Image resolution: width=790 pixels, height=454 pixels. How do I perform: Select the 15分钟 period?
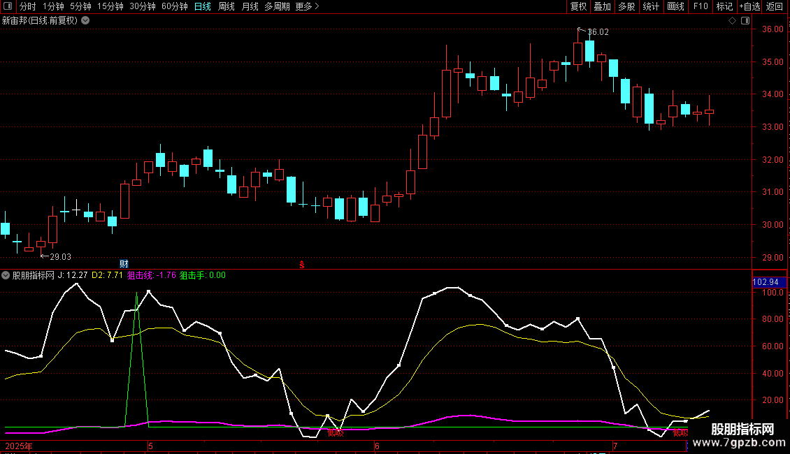click(x=110, y=6)
